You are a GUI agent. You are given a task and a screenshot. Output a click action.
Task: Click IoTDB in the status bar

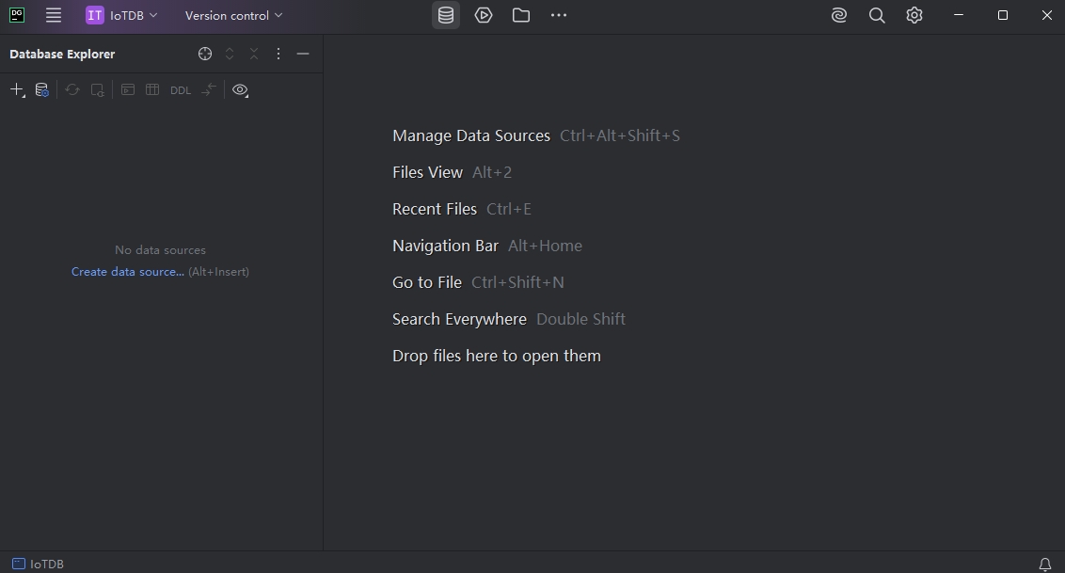tap(39, 564)
